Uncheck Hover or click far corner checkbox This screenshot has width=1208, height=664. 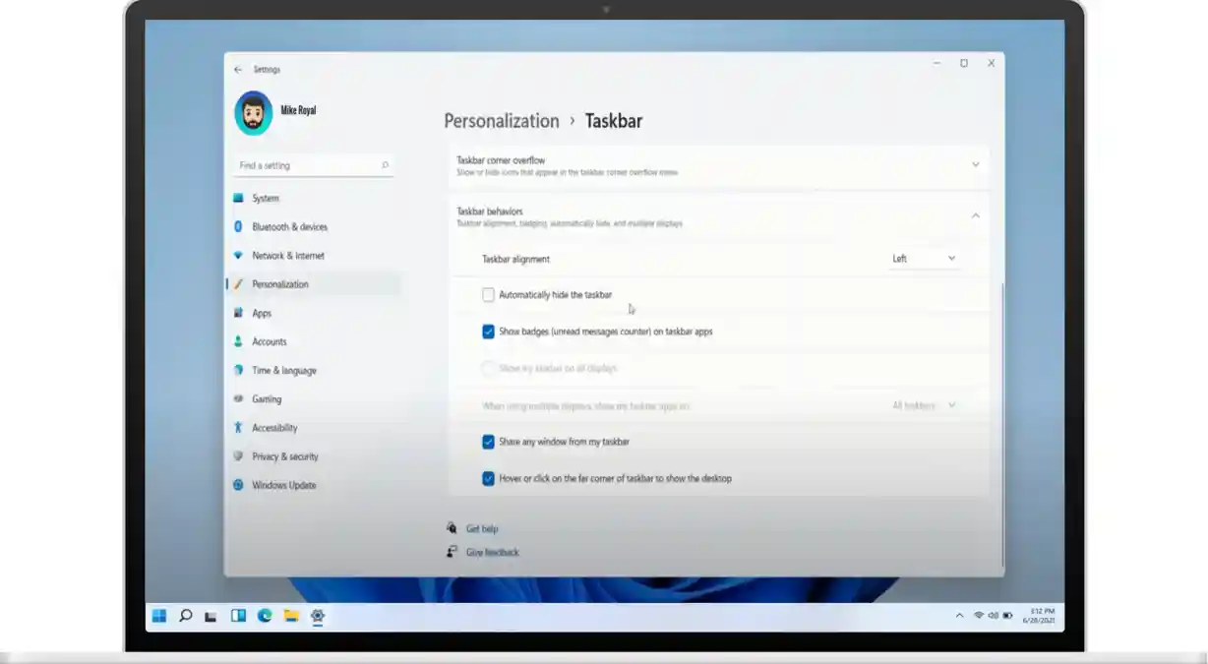(x=488, y=478)
